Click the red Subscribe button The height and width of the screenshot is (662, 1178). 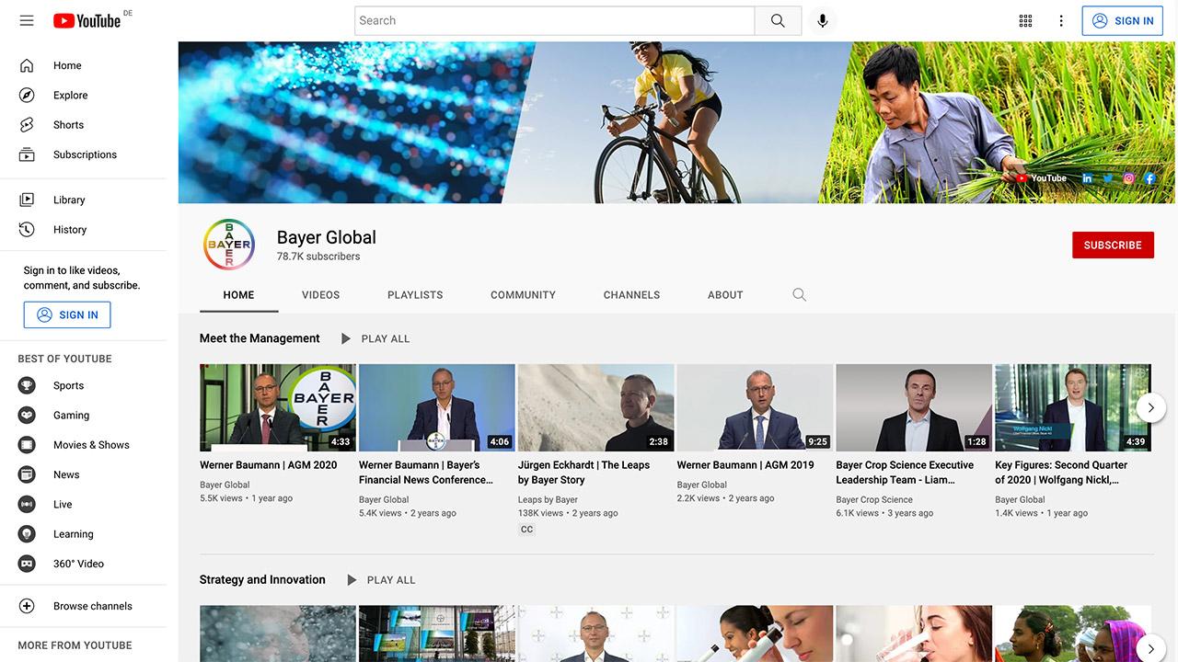[x=1113, y=245]
